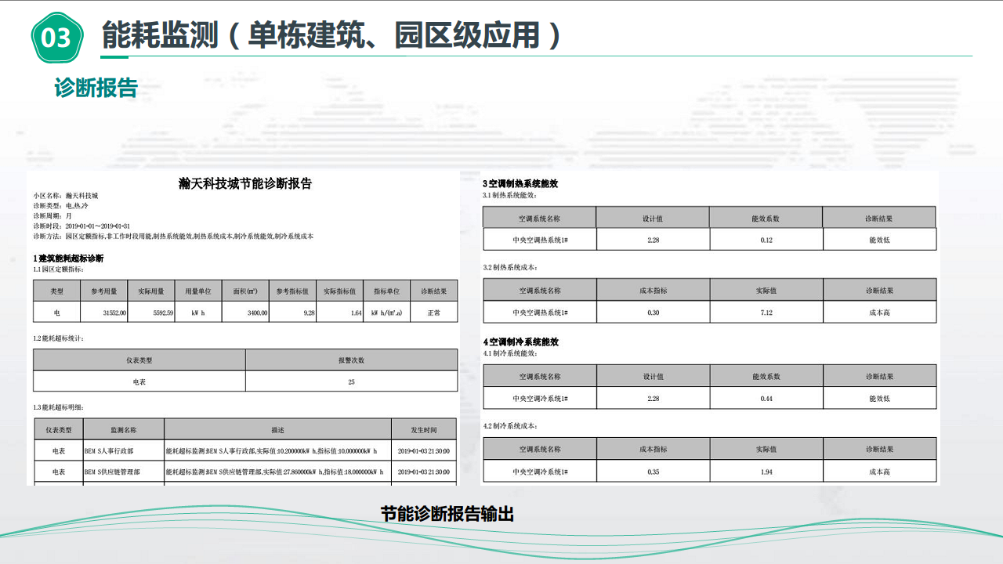
Task: Click the "指标单位" column header
Action: 386,291
